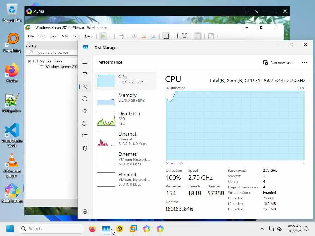This screenshot has height=236, width=315.
Task: Open Everything desktop shortcut
Action: [x=12, y=43]
